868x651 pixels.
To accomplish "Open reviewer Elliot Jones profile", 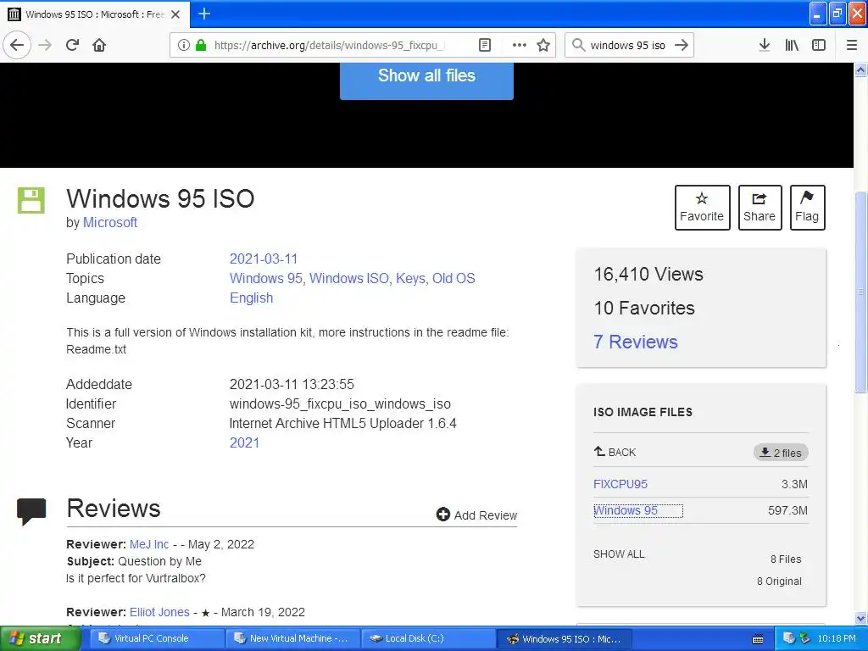I will [x=159, y=612].
